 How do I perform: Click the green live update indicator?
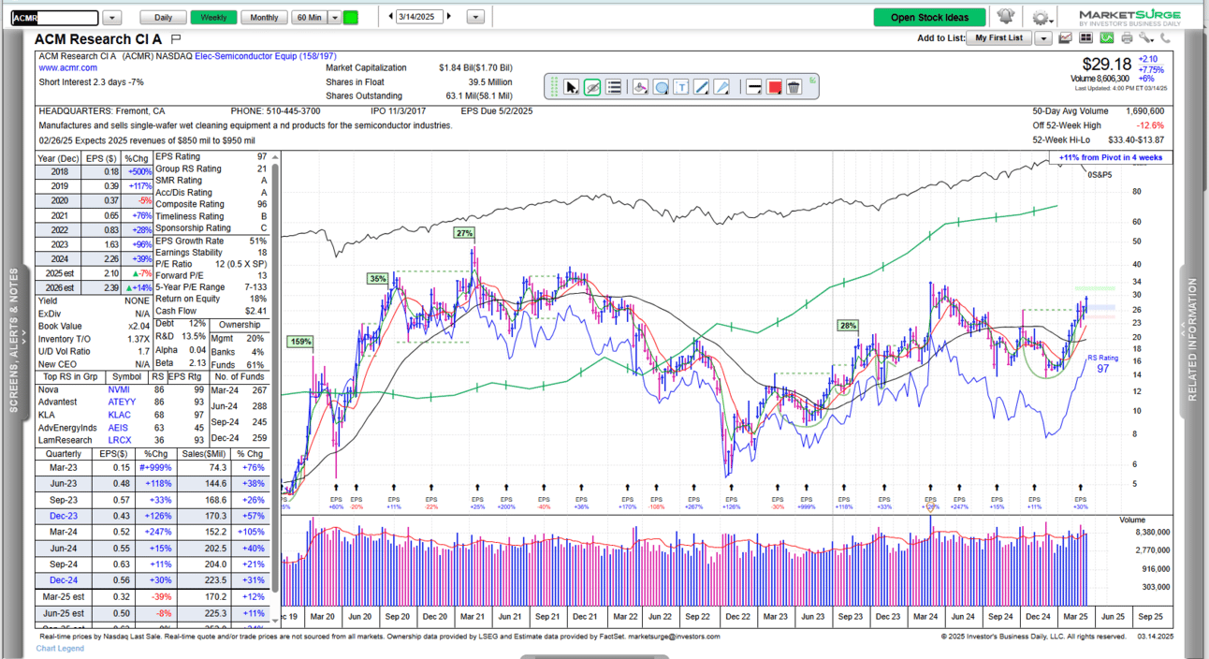(351, 17)
